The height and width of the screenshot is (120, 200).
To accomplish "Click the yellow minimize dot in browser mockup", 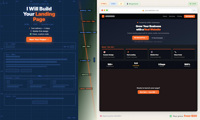I will pyautogui.click(x=105, y=10).
